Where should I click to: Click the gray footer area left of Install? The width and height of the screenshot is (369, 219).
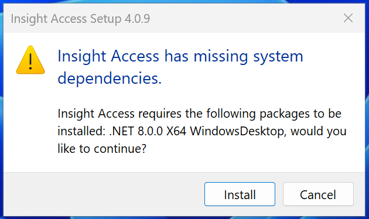click(x=104, y=194)
